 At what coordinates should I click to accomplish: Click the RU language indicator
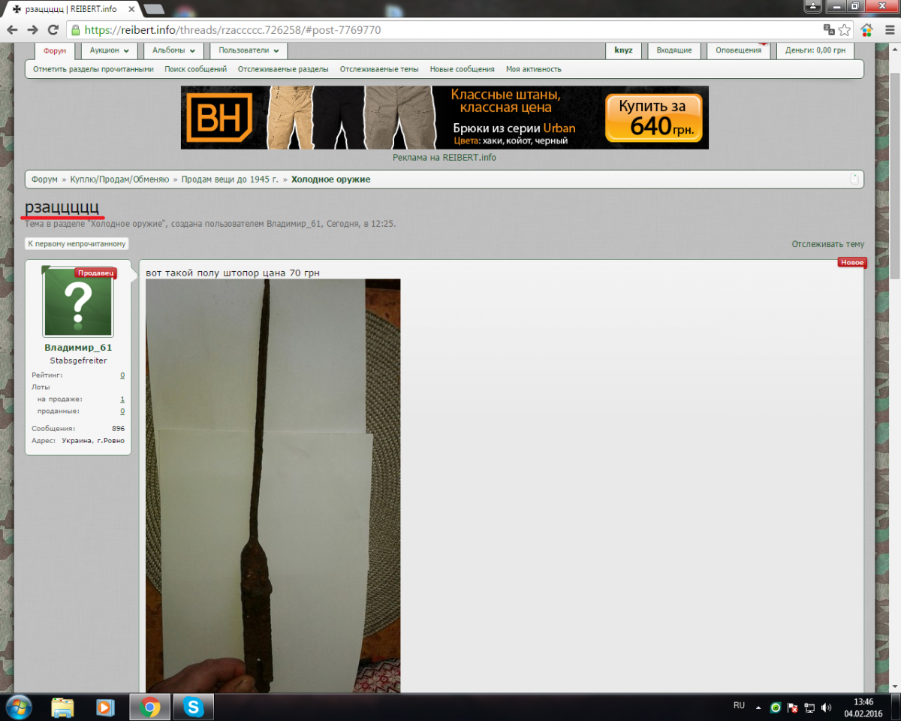pos(739,706)
